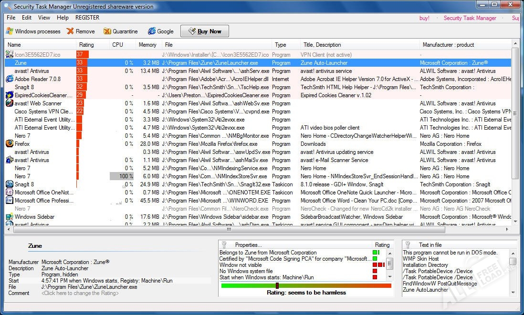
Task: Click the Comment field to change Rating
Action: click(80, 294)
